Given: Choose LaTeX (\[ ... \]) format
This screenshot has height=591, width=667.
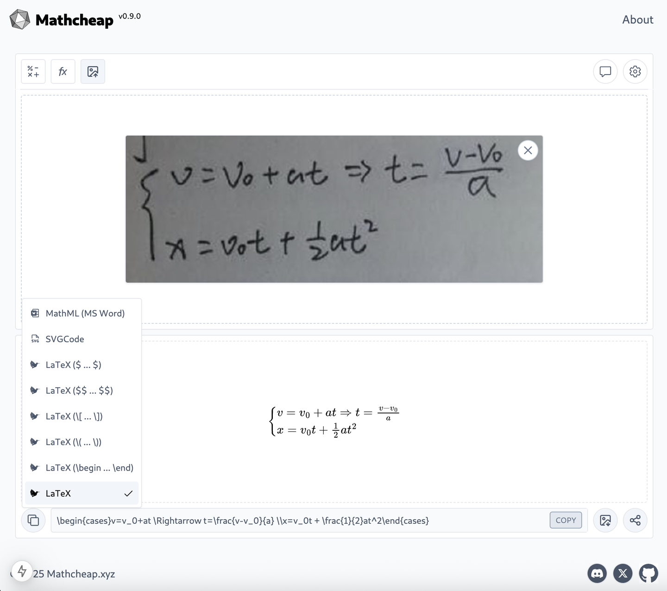Looking at the screenshot, I should tap(82, 416).
